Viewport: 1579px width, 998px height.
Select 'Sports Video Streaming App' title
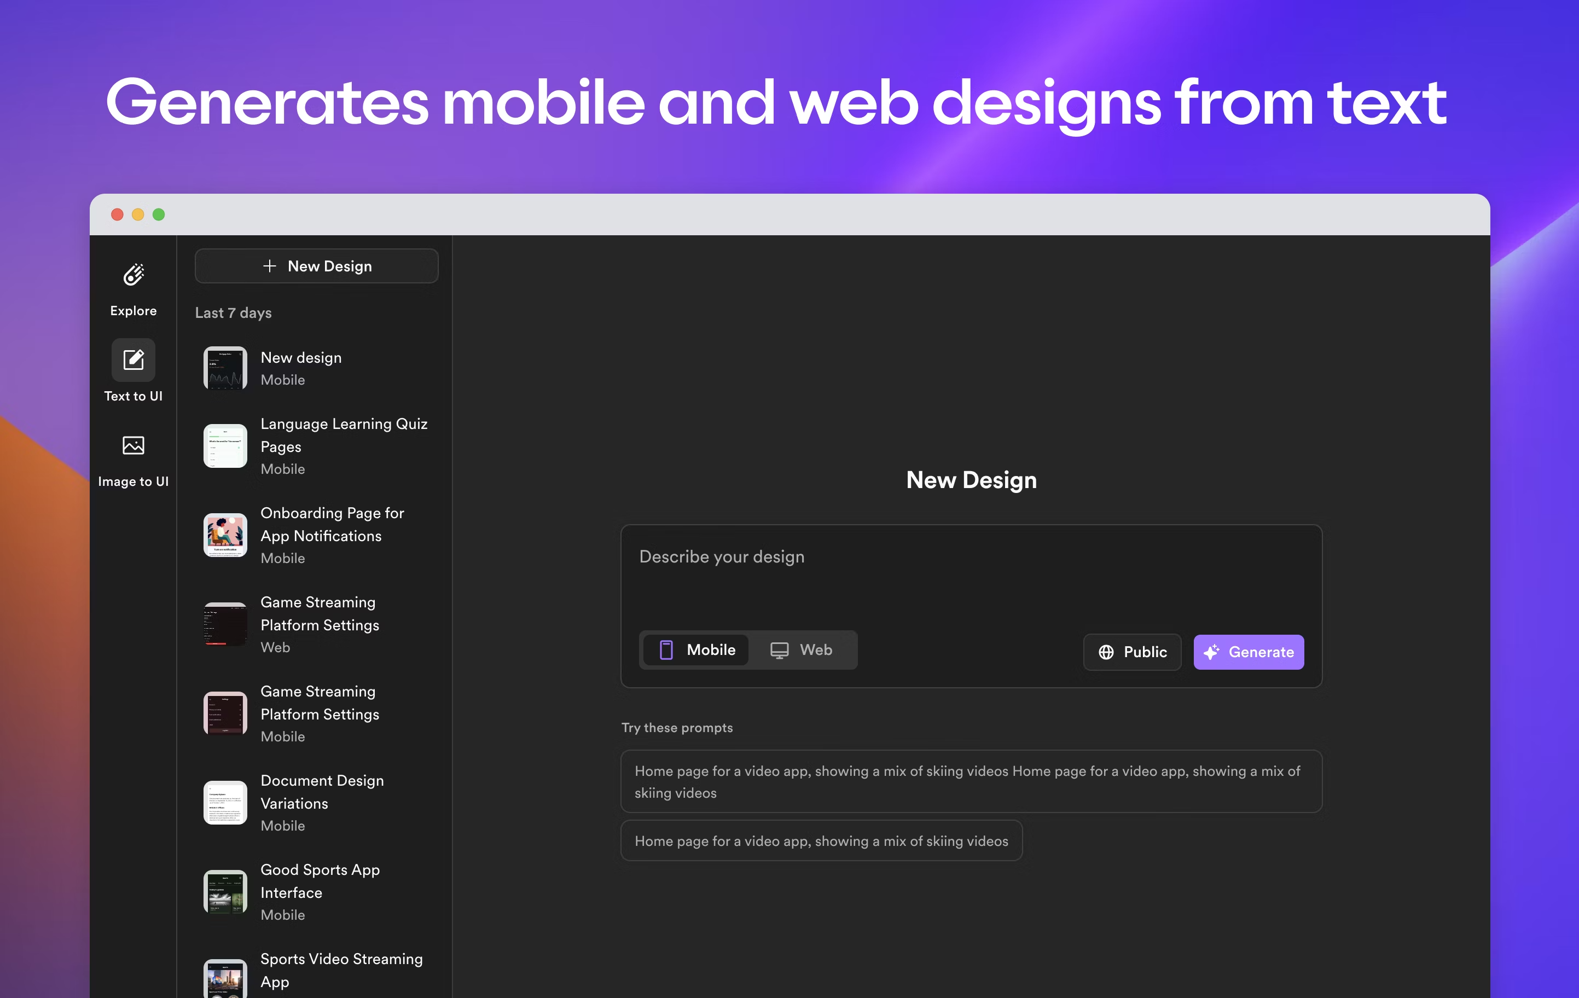click(341, 971)
